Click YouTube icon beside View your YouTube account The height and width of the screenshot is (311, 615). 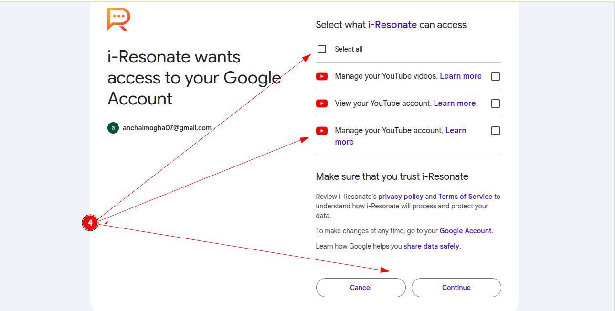tap(322, 104)
